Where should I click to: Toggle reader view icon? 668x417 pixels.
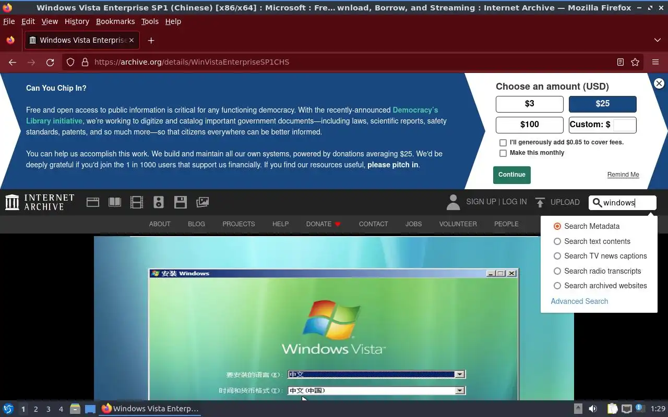[621, 62]
